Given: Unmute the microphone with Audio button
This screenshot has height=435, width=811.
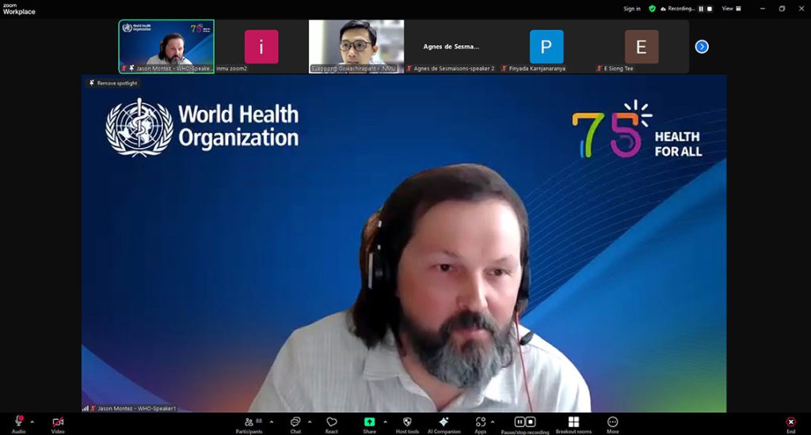Looking at the screenshot, I should click(18, 423).
